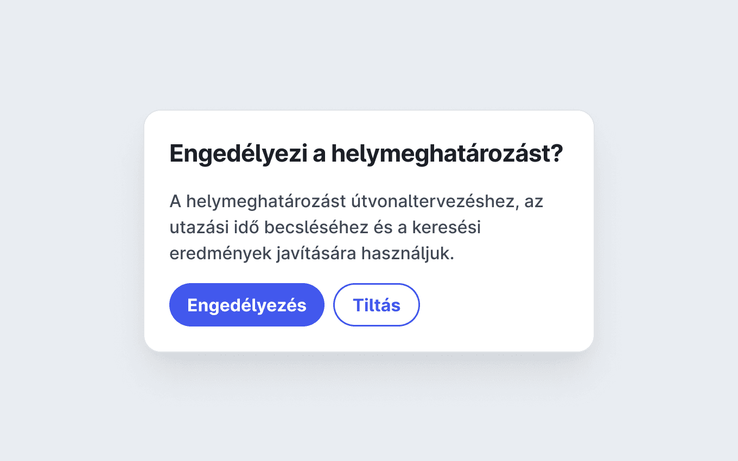Click the Tiltás button

(x=377, y=305)
